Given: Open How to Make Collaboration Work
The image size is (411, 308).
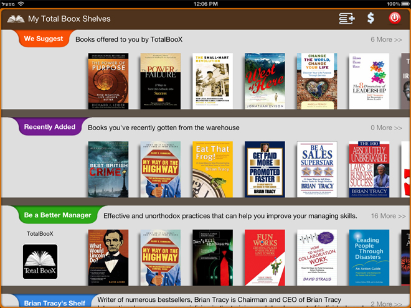Looking at the screenshot, I should click(x=317, y=258).
